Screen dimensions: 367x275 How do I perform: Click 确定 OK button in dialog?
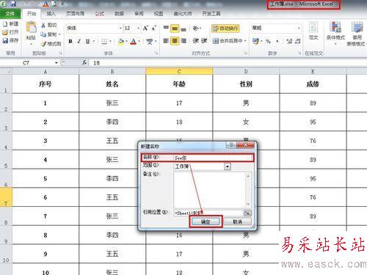pyautogui.click(x=206, y=221)
